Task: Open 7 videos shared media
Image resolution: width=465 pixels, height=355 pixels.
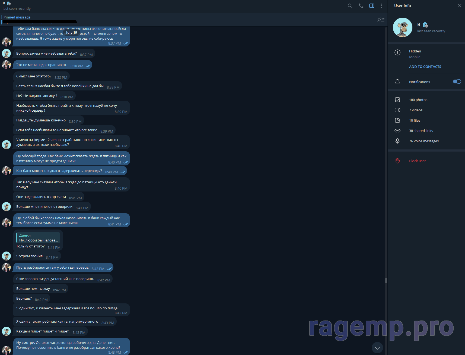Action: [416, 110]
